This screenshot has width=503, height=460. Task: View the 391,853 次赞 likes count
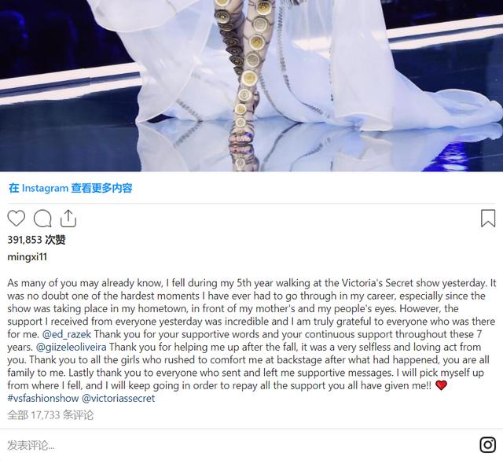pyautogui.click(x=36, y=240)
